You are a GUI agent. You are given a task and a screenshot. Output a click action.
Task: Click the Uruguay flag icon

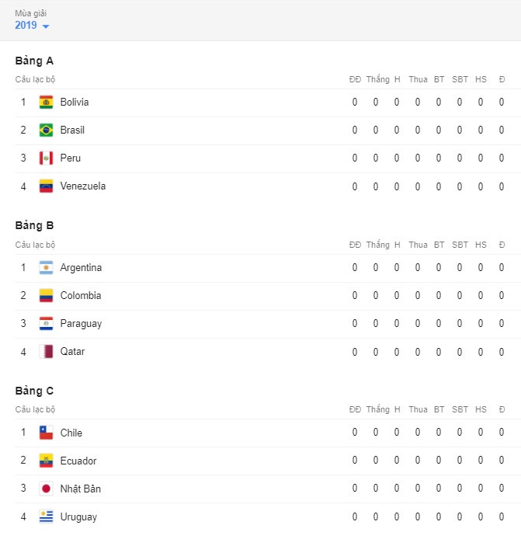point(46,516)
